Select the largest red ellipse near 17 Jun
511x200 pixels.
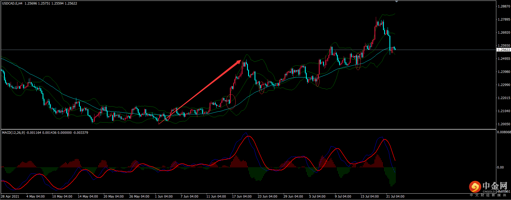[x=231, y=102]
